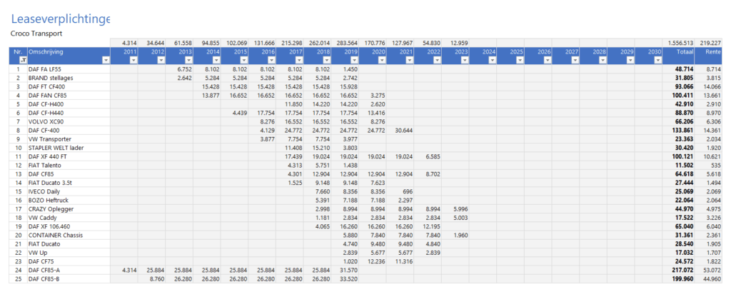731x292 pixels.
Task: Expand the 2019 column filter arrow
Action: pyautogui.click(x=353, y=61)
